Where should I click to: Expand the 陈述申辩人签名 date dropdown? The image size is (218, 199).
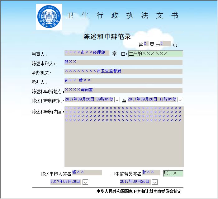[x=85, y=182]
